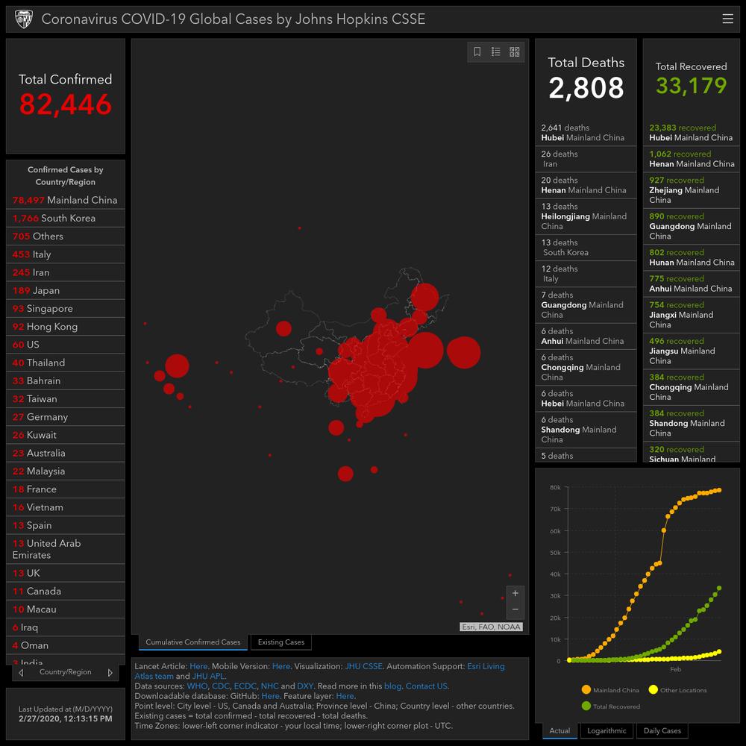Screen dimensions: 746x746
Task: Click '13 deaths Heilongjiang' entry
Action: point(586,216)
